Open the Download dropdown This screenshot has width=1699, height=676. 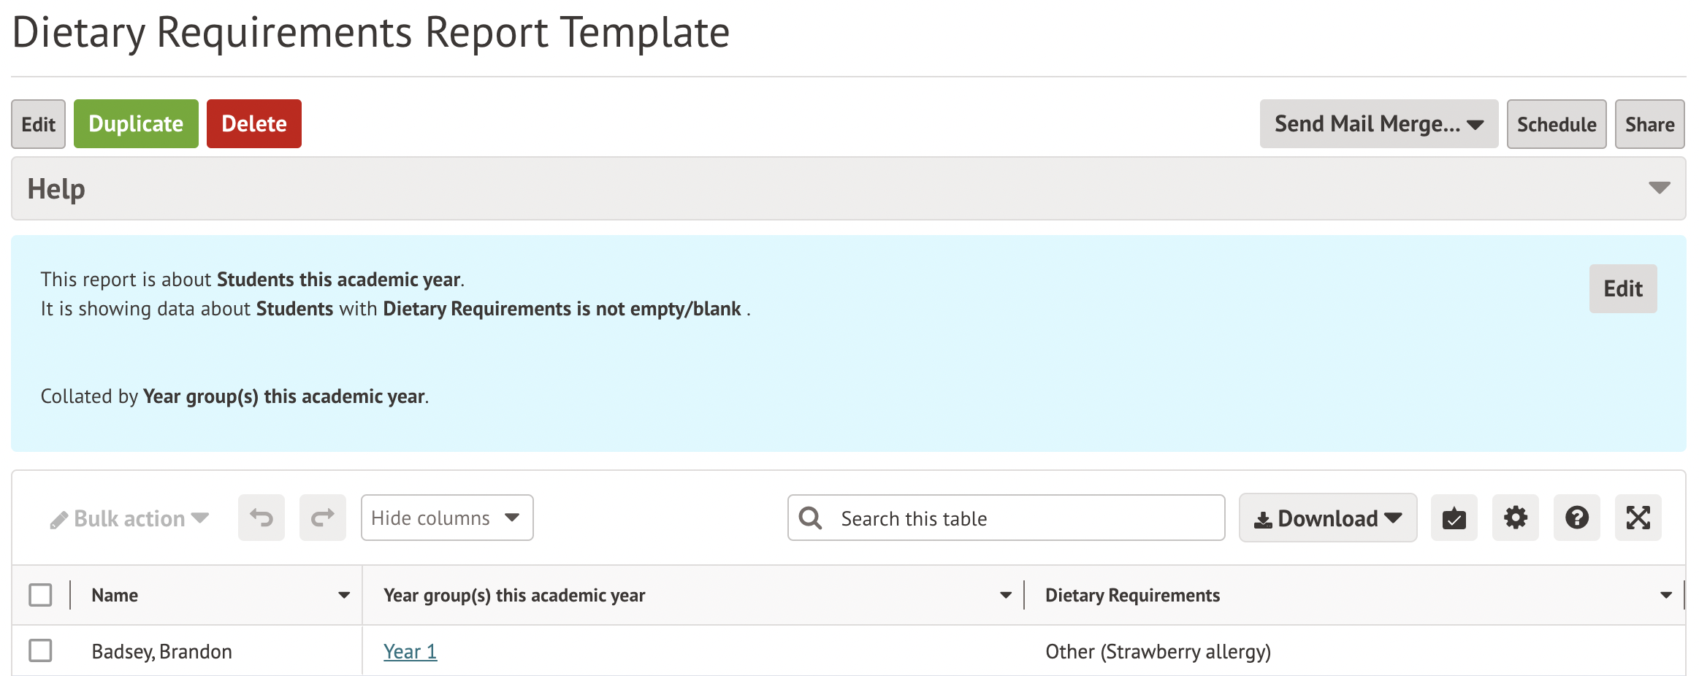[x=1327, y=518]
